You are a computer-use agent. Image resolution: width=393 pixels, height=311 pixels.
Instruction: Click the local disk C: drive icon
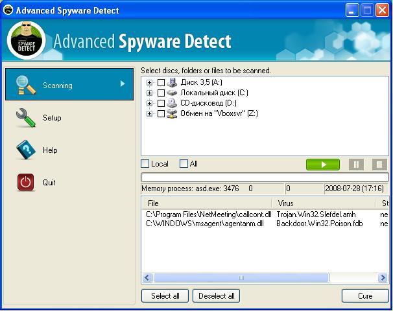172,93
